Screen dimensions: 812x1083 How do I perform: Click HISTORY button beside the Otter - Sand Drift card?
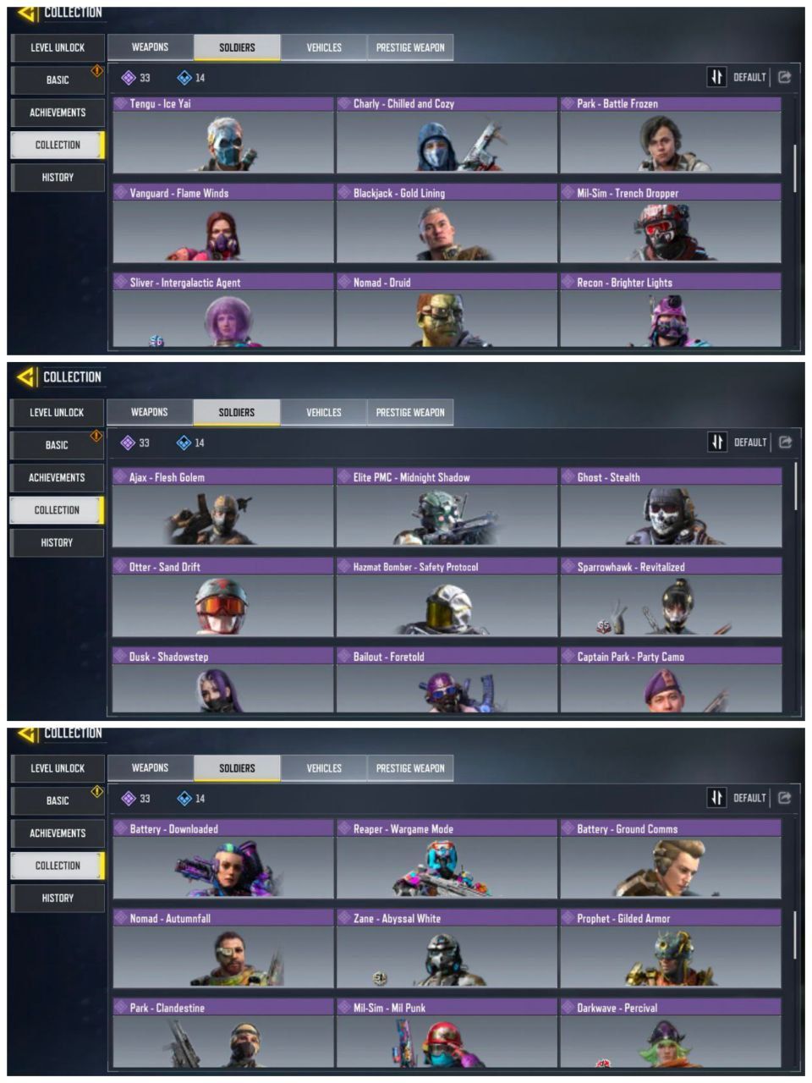[57, 542]
